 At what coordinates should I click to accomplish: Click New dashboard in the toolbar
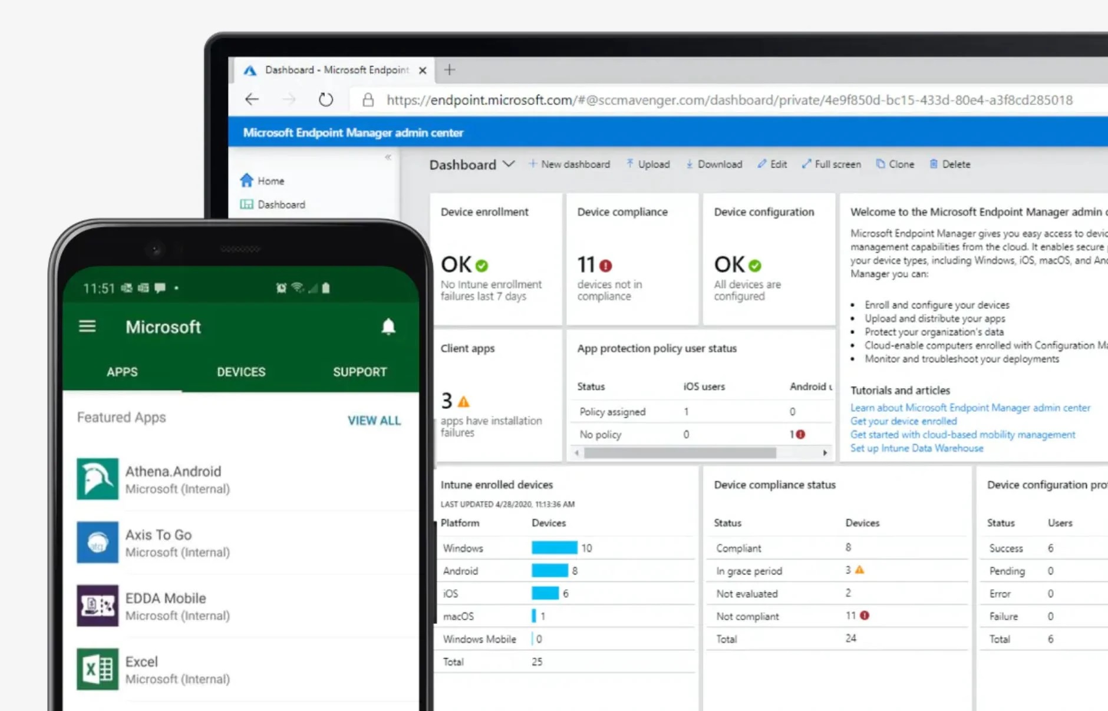click(569, 164)
